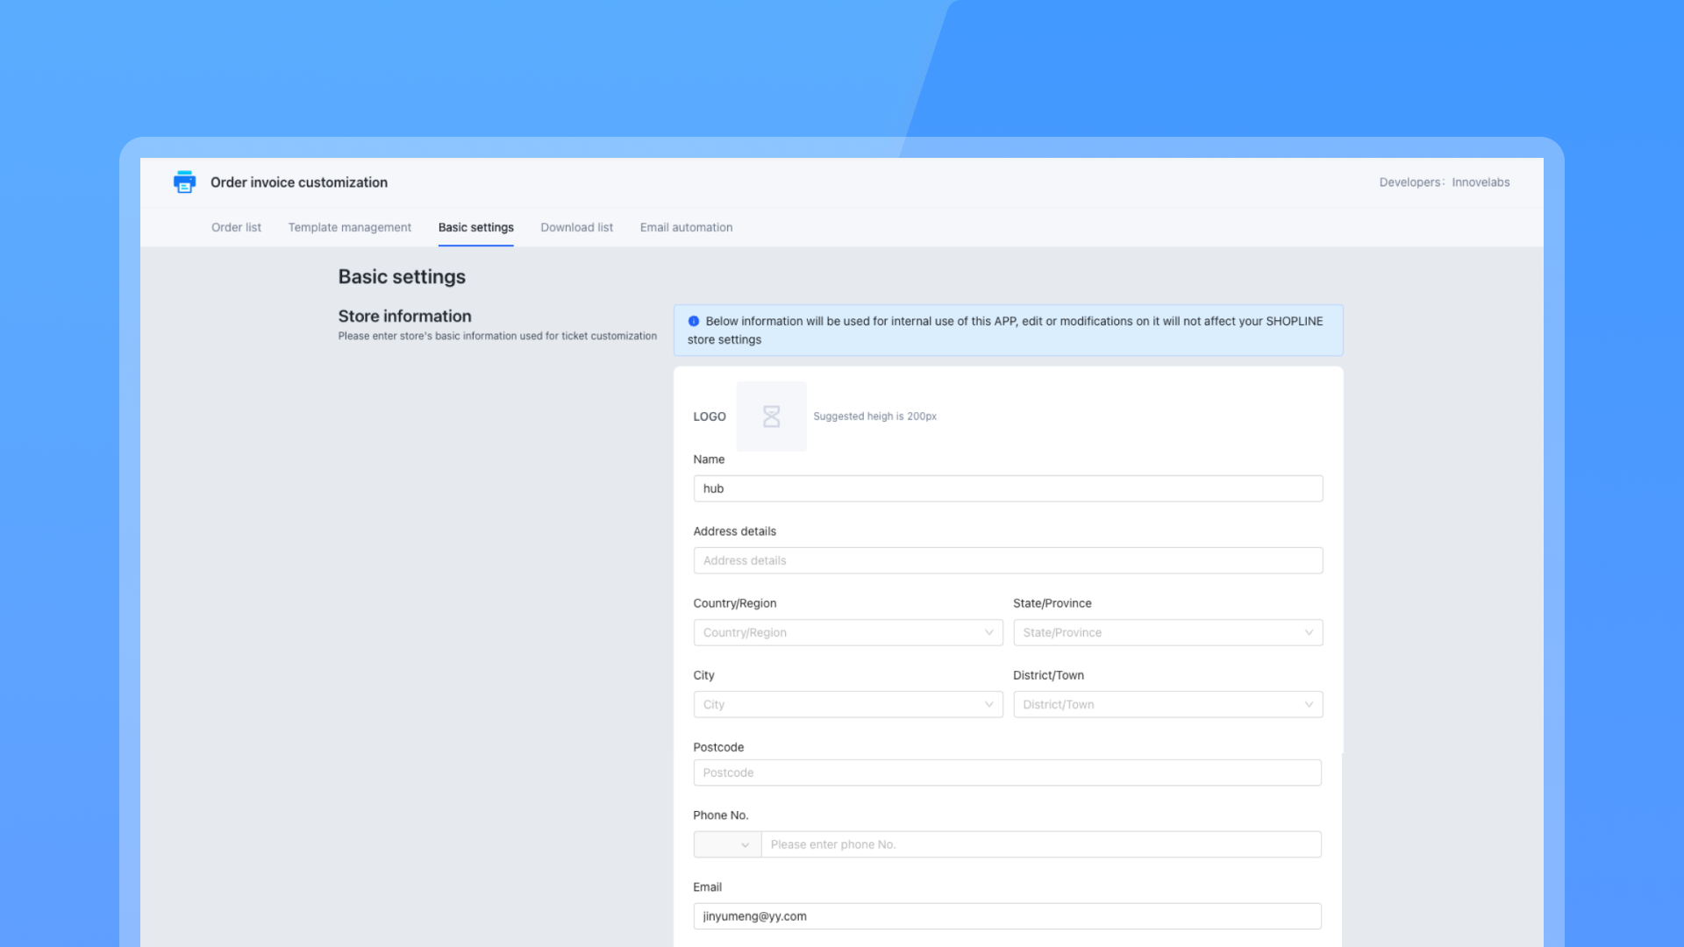Open the District/Town dropdown
Screen dimensions: 1684x947
coord(1167,704)
